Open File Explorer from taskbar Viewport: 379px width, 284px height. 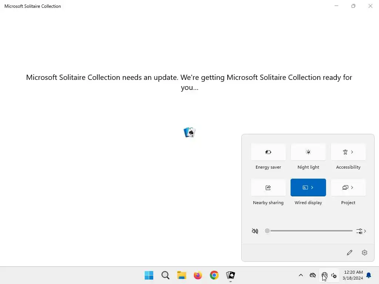181,275
